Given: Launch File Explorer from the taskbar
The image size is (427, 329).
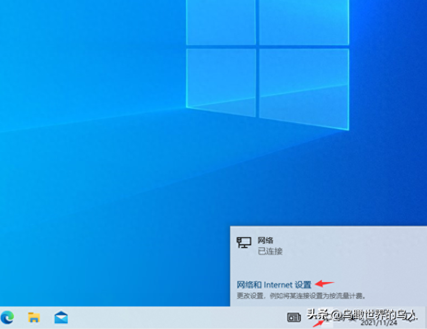Looking at the screenshot, I should (x=33, y=318).
